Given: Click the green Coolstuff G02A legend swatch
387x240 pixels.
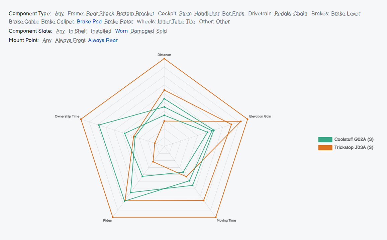Looking at the screenshot, I should click(325, 140).
